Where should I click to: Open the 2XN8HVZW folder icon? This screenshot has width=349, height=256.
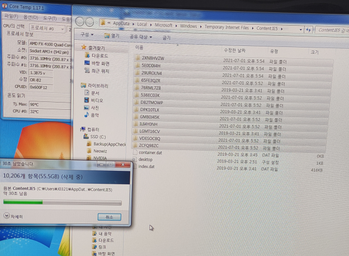click(x=138, y=58)
